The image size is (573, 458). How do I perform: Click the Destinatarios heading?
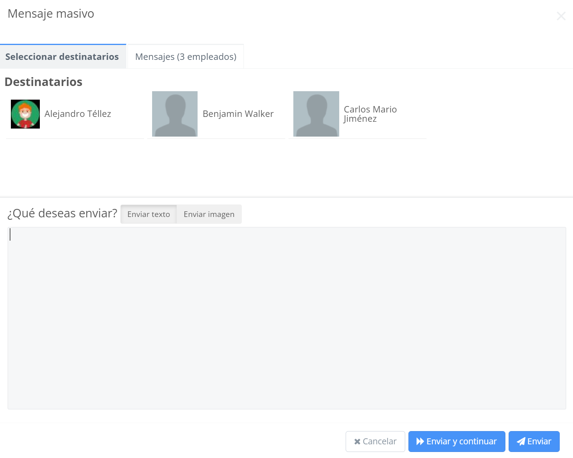point(43,82)
